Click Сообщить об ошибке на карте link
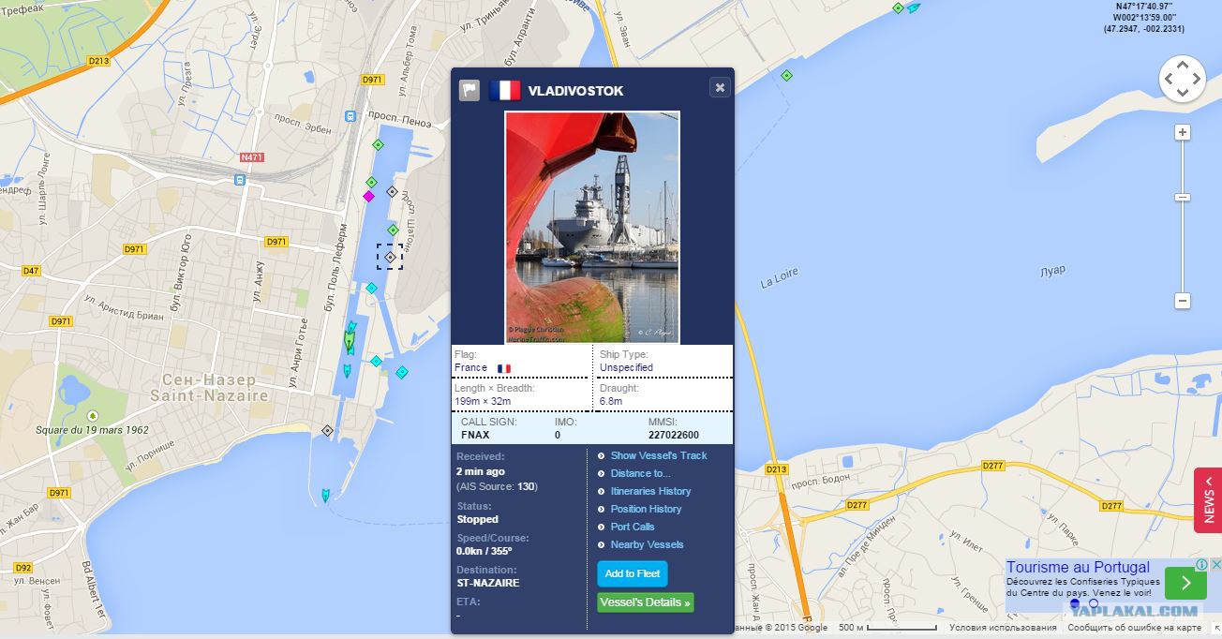 (1134, 628)
